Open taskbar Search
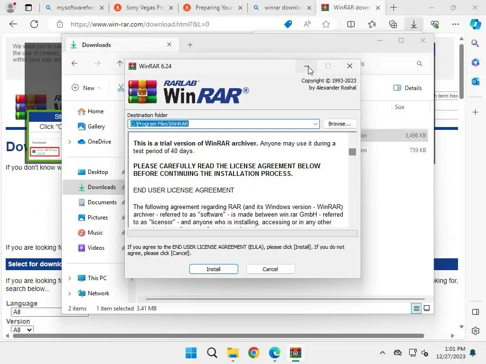Image resolution: width=486 pixels, height=364 pixels. coord(212,353)
